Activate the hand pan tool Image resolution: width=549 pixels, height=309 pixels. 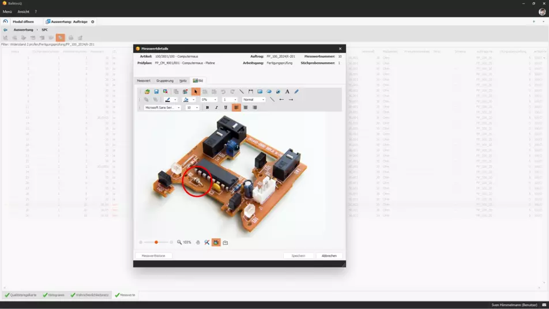point(198,242)
